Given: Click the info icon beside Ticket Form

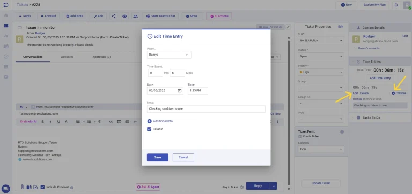Looking at the screenshot, I should click(x=342, y=131).
